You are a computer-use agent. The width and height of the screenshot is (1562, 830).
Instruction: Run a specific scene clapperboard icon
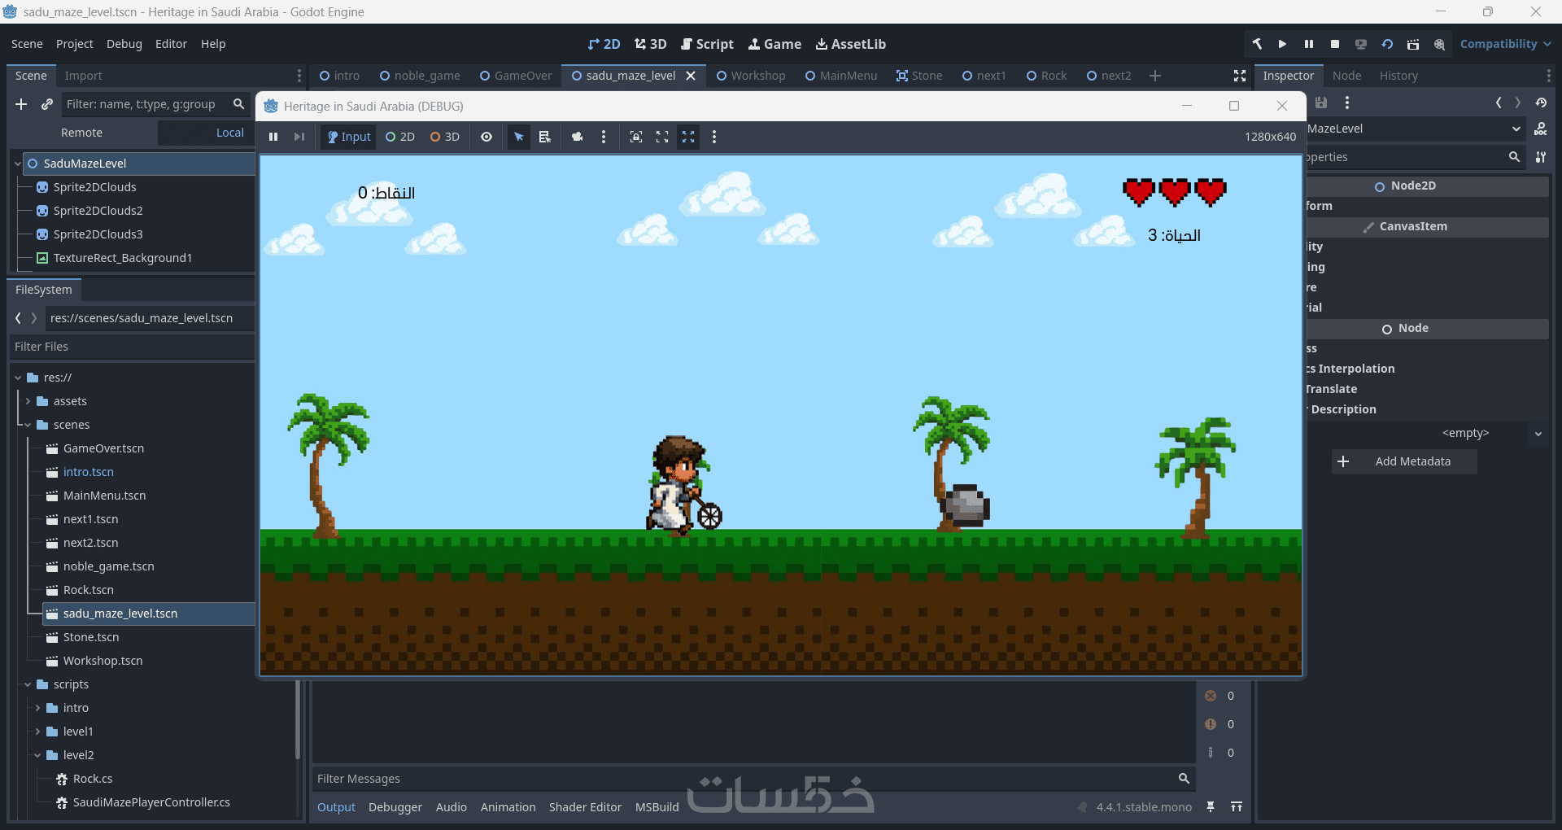(x=1413, y=44)
